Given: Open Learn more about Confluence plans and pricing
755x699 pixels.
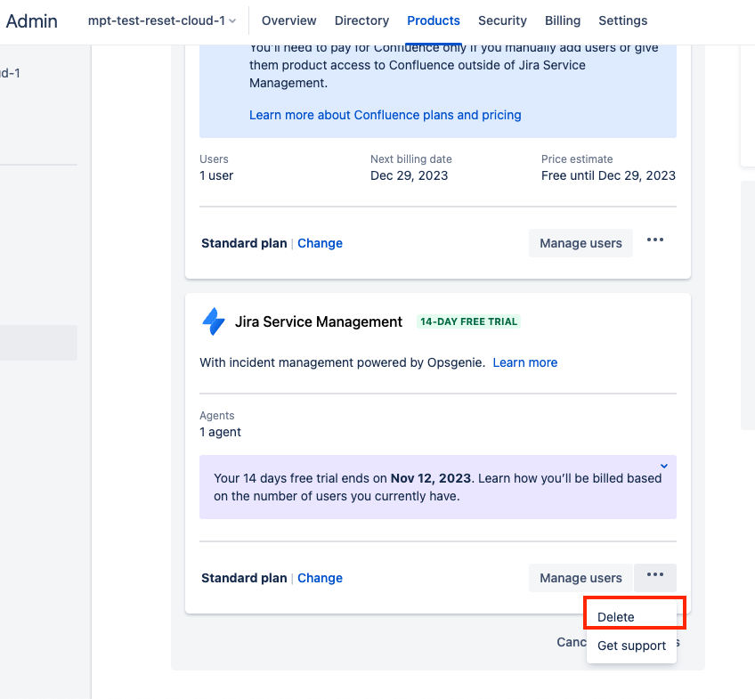Looking at the screenshot, I should tap(386, 115).
